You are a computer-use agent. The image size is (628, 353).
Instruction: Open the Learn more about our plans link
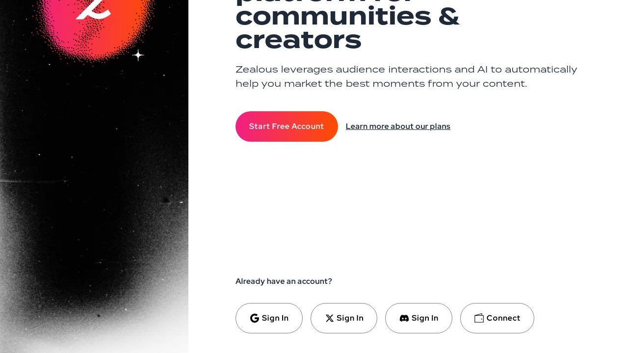398,126
